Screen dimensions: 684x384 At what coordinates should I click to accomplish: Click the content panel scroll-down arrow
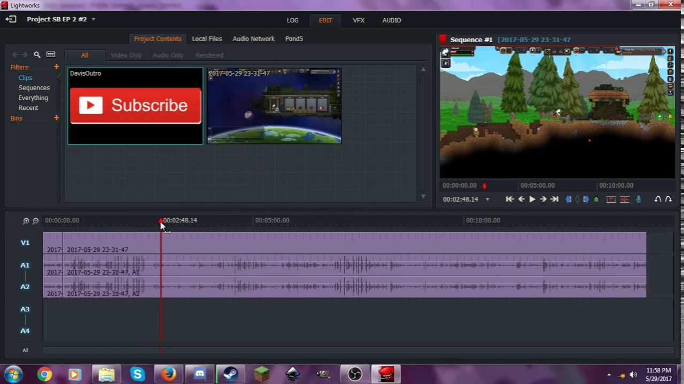(x=423, y=196)
